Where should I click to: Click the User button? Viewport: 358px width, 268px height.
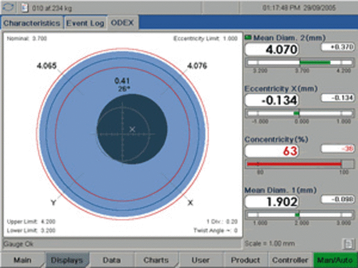[200, 260]
